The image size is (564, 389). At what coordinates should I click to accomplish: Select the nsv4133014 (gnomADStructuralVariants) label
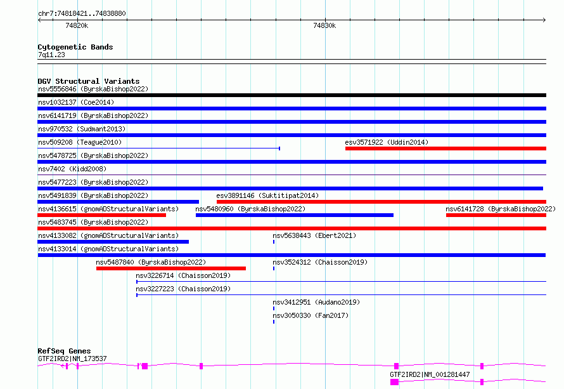point(108,249)
